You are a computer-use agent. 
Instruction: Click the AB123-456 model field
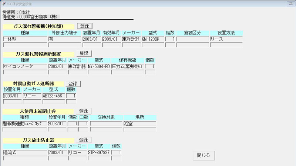(53, 96)
